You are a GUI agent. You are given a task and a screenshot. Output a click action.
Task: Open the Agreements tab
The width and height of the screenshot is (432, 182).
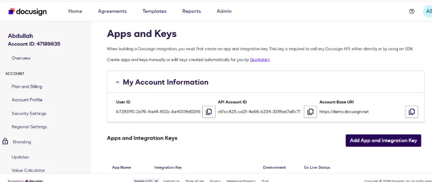(112, 11)
